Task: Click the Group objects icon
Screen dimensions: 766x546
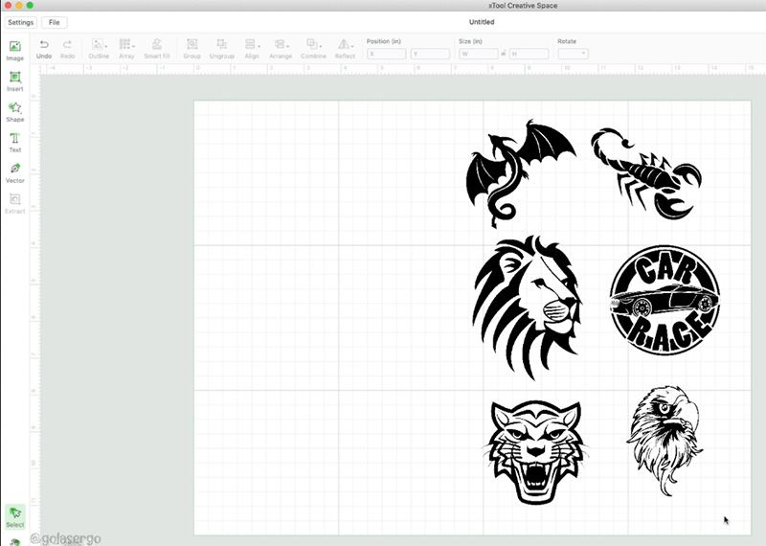Action: [191, 45]
